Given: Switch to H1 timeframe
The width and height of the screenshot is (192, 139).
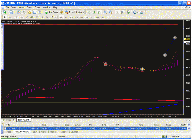Looking at the screenshot, I should 82,17.
